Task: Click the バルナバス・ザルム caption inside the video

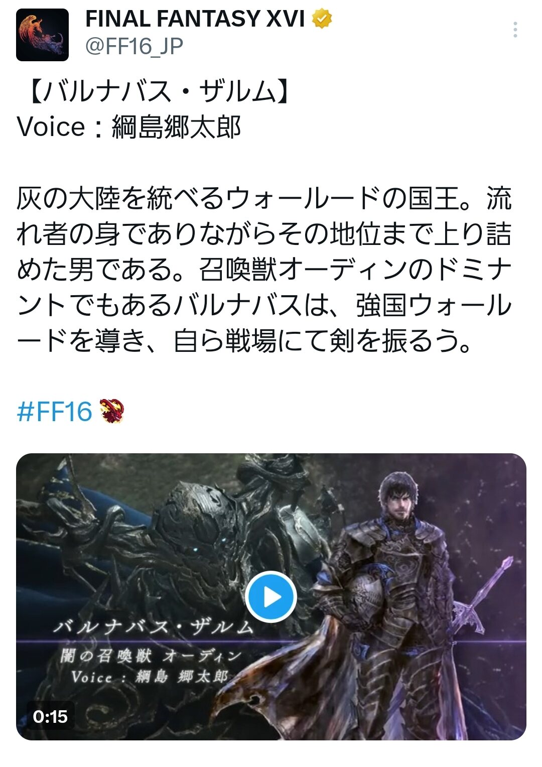Action: pyautogui.click(x=154, y=627)
